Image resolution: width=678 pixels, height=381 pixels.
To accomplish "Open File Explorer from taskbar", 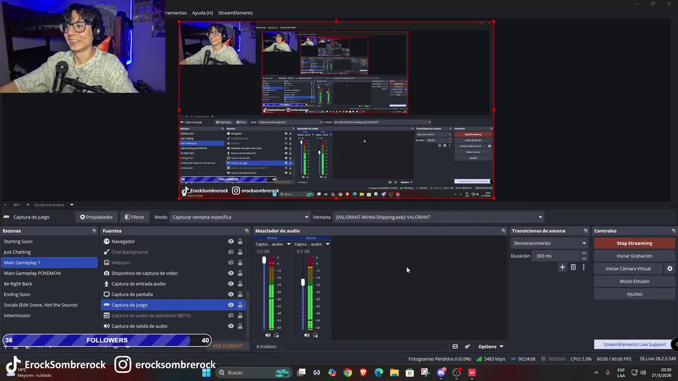I will [x=394, y=373].
